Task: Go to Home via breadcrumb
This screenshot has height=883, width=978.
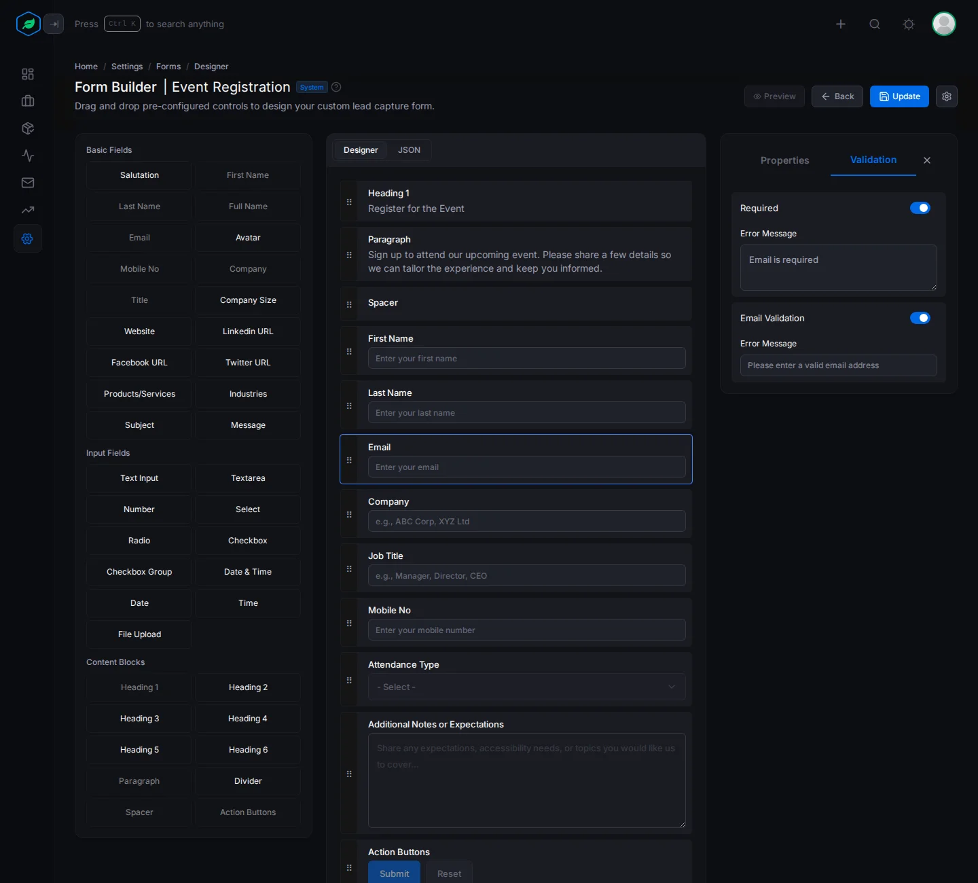Action: (86, 67)
